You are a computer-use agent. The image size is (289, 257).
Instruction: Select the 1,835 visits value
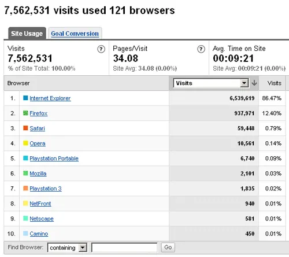click(247, 189)
